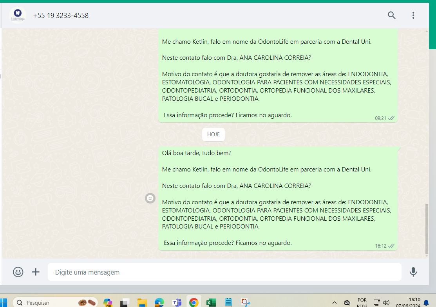Click the OneDrive cloud tray icon
436x307 pixels.
coord(347,303)
